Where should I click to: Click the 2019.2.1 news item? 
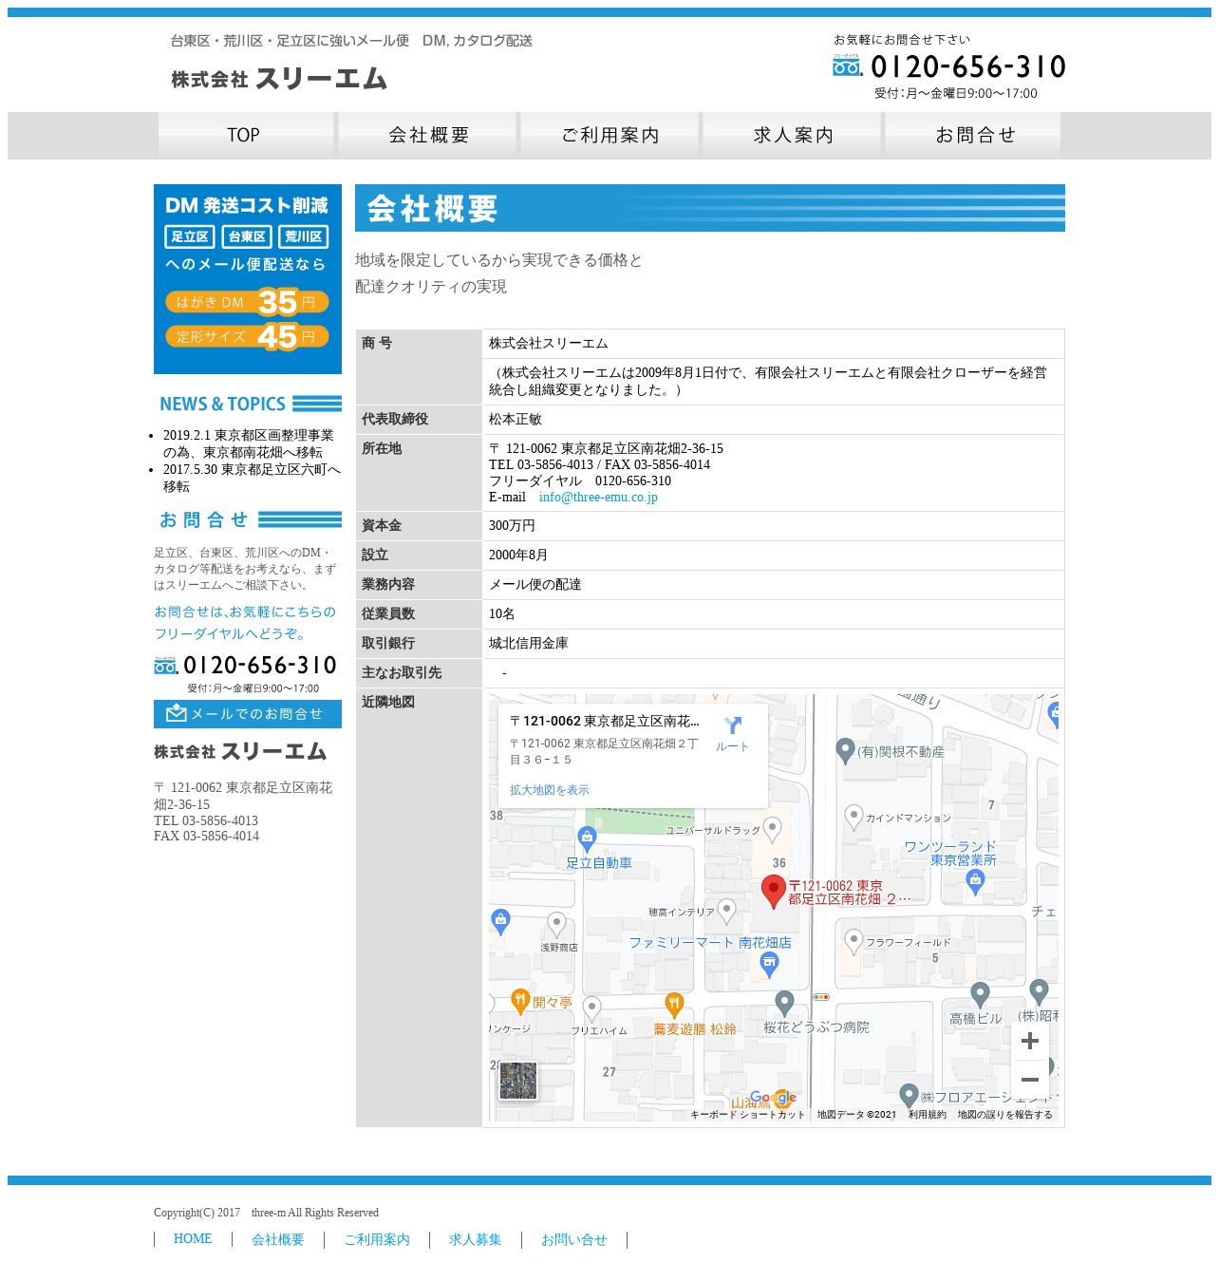point(249,443)
